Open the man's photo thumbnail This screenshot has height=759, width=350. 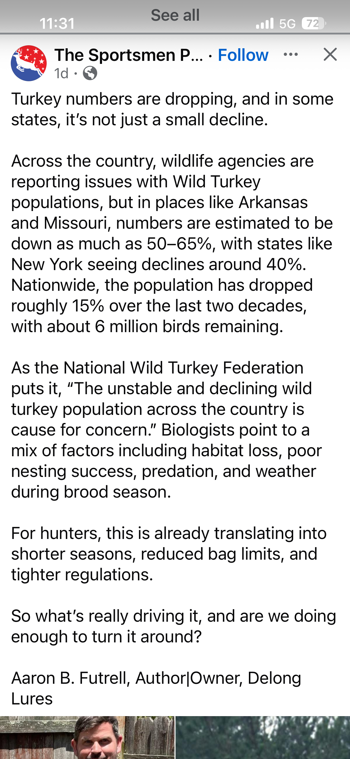87,737
